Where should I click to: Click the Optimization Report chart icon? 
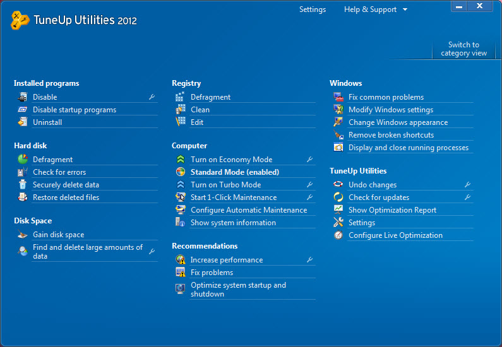click(338, 210)
